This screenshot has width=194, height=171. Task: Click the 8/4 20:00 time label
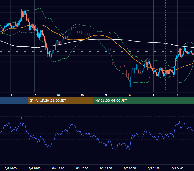(x=82, y=168)
